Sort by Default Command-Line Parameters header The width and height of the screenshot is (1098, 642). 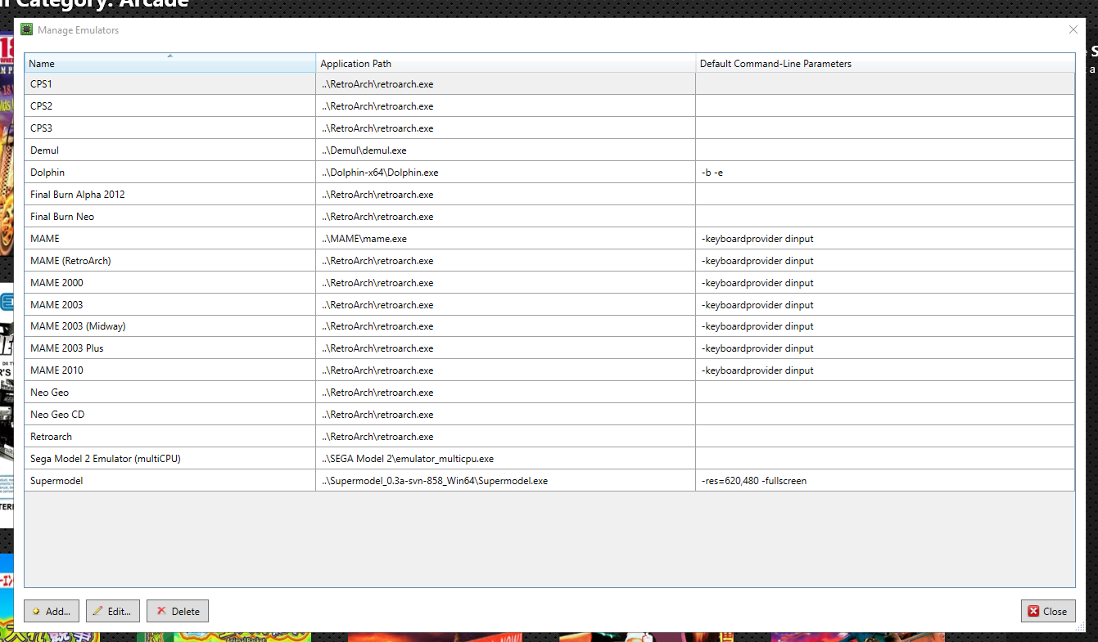pyautogui.click(x=885, y=63)
